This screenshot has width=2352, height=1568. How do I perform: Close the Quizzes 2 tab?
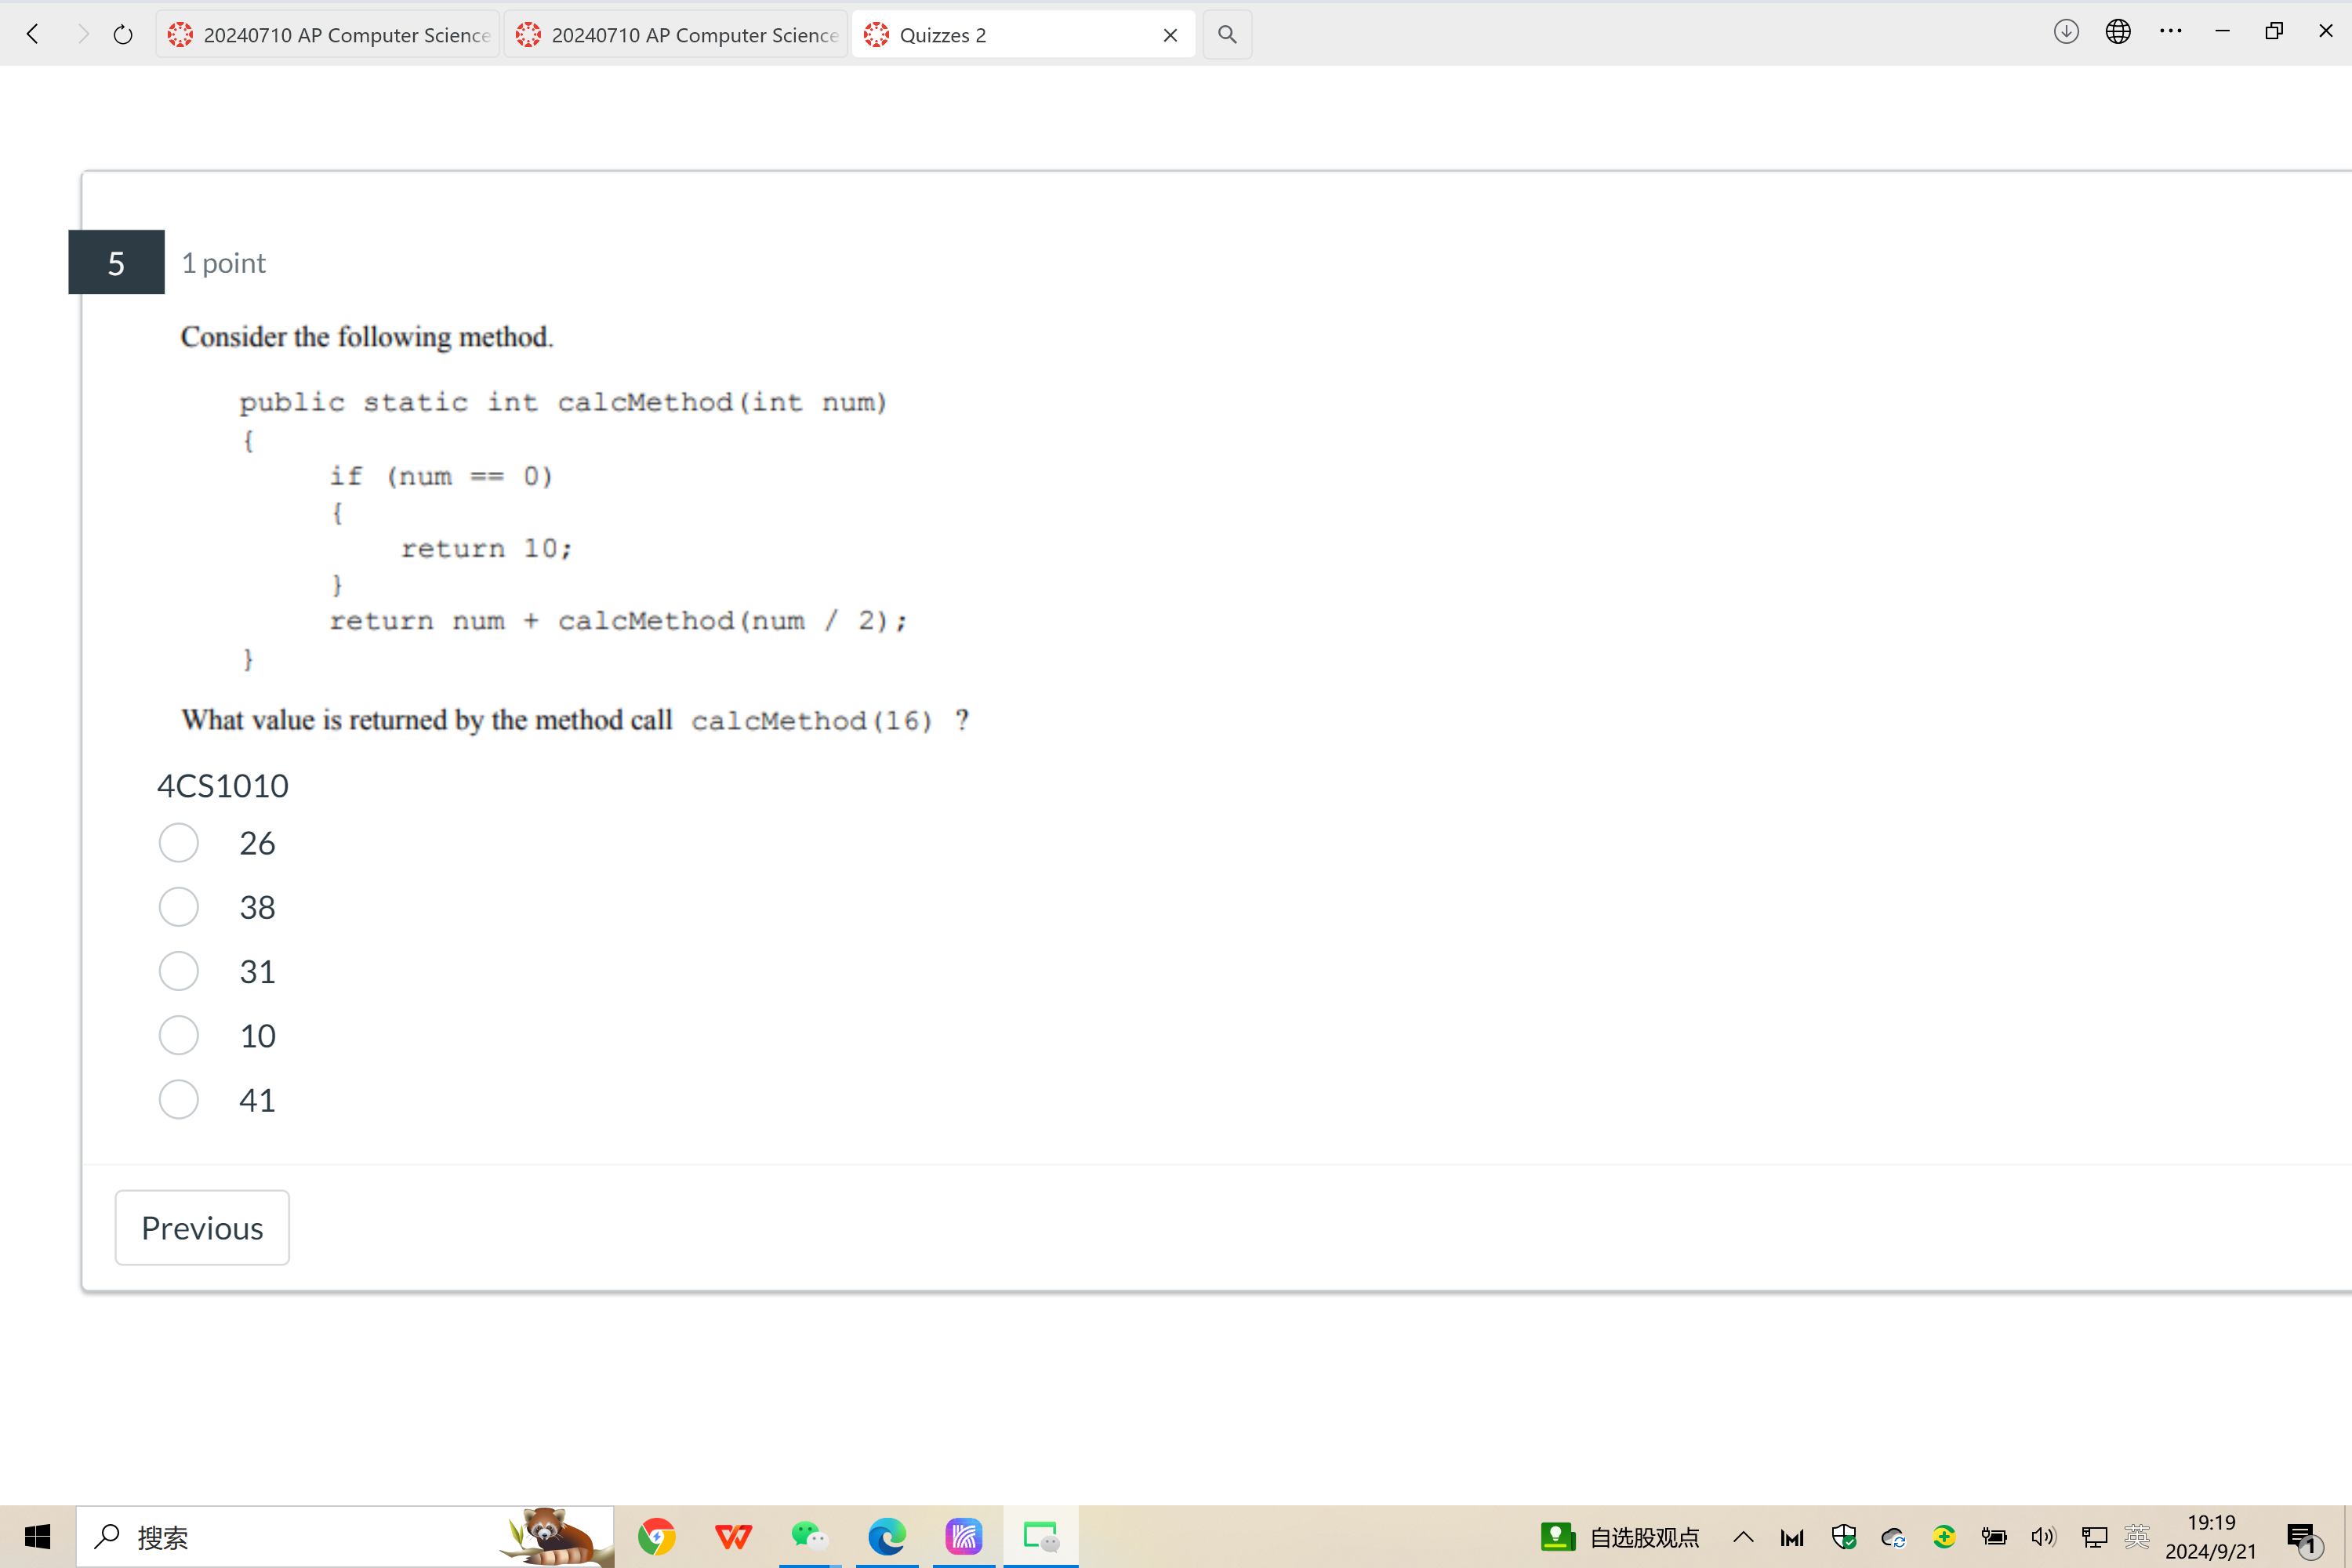point(1171,33)
